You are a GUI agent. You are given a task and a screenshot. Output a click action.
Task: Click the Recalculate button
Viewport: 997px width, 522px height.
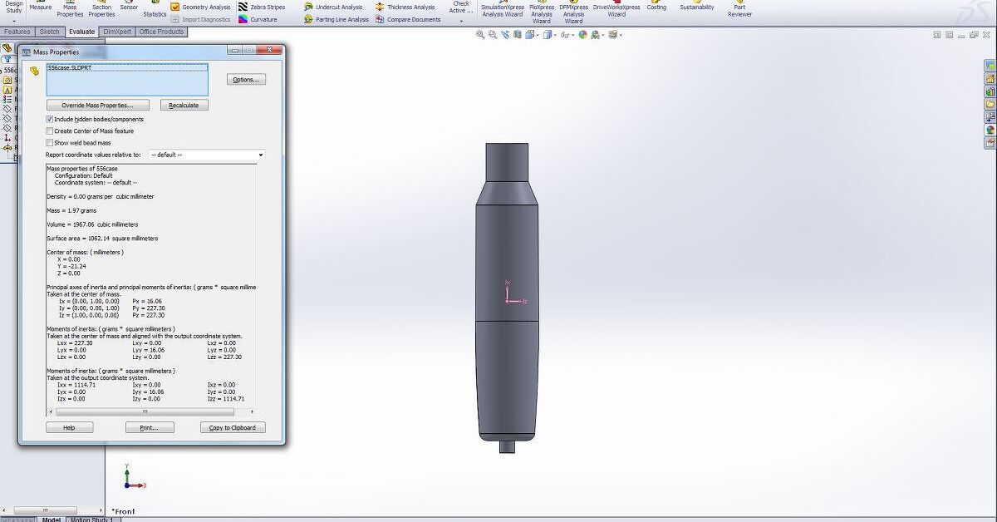coord(184,105)
